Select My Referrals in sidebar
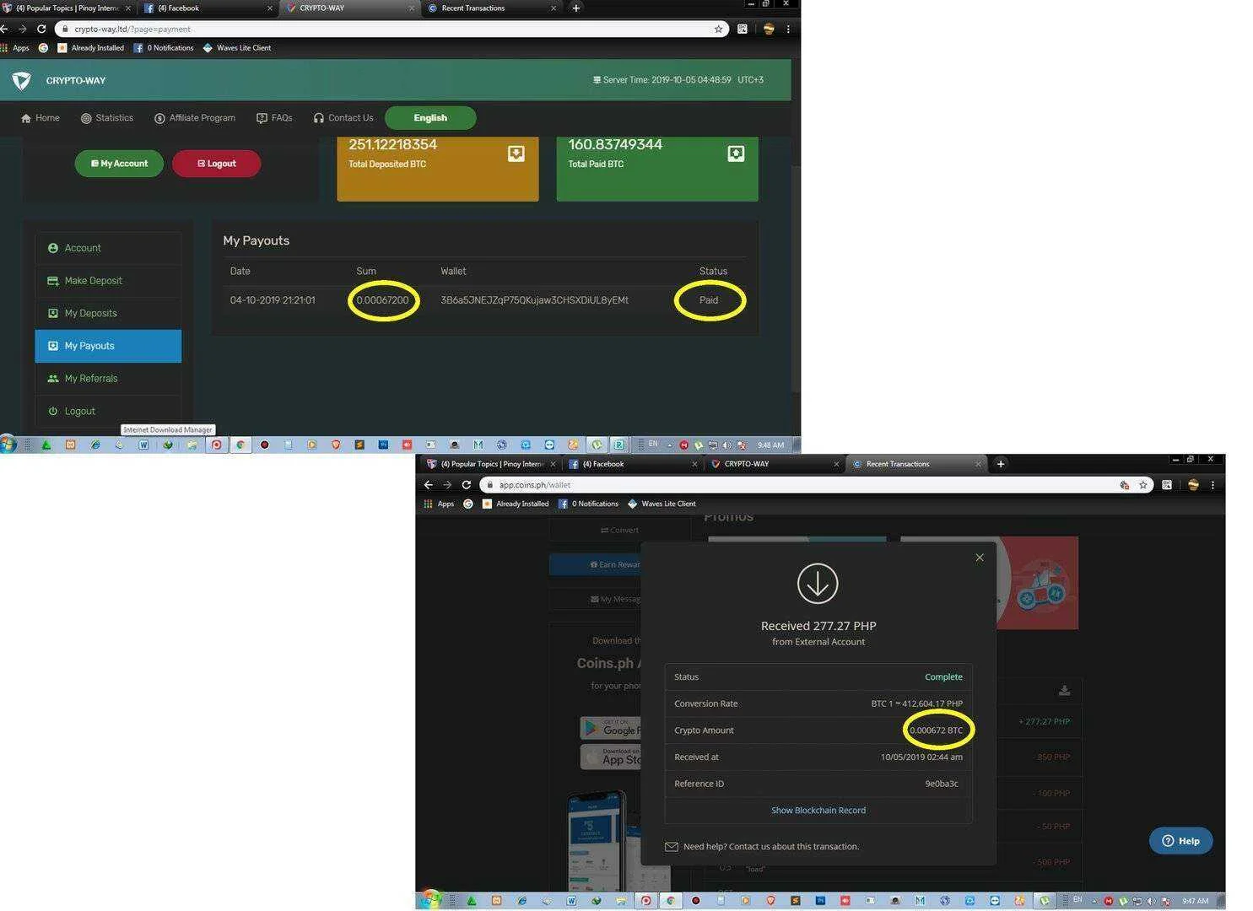 click(108, 379)
